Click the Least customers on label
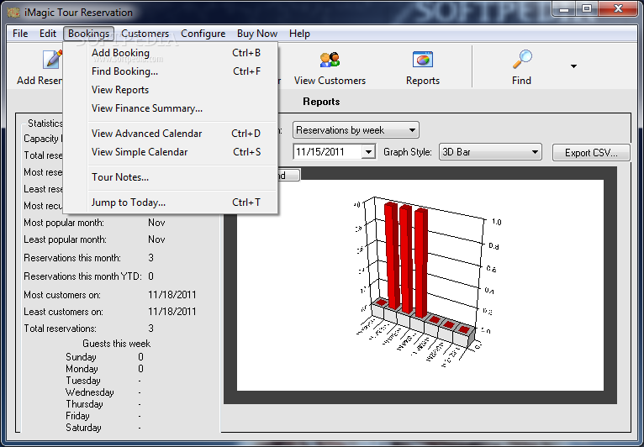Viewport: 644px width, 447px height. [x=63, y=312]
